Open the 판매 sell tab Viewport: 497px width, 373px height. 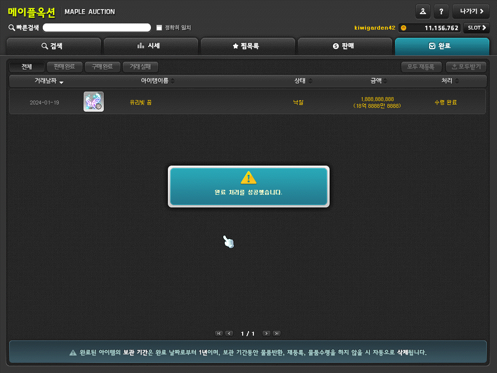[x=345, y=46]
